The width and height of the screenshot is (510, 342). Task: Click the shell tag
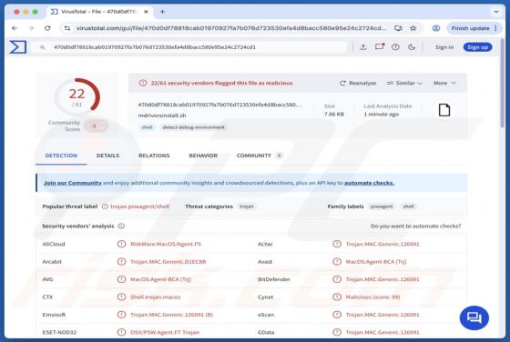[x=147, y=127]
